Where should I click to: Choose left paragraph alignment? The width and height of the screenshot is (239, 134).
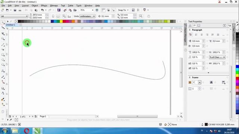tap(196, 35)
